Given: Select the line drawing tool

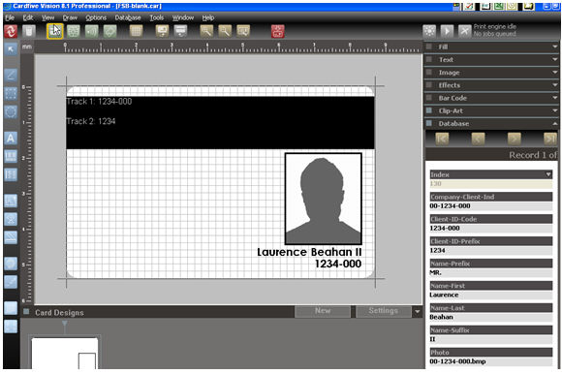Looking at the screenshot, I should point(11,76).
